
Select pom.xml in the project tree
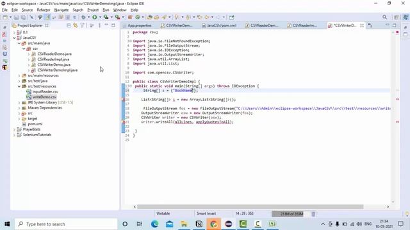click(x=35, y=124)
